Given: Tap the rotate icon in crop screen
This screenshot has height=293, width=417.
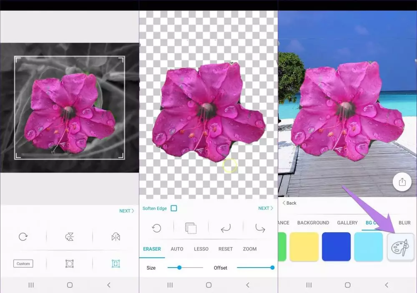Looking at the screenshot, I should (x=23, y=237).
